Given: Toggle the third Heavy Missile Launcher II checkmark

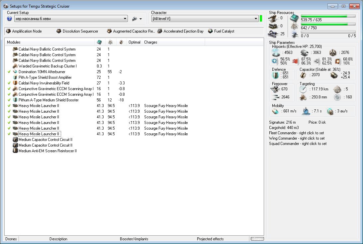Looking at the screenshot, I should [9, 117].
